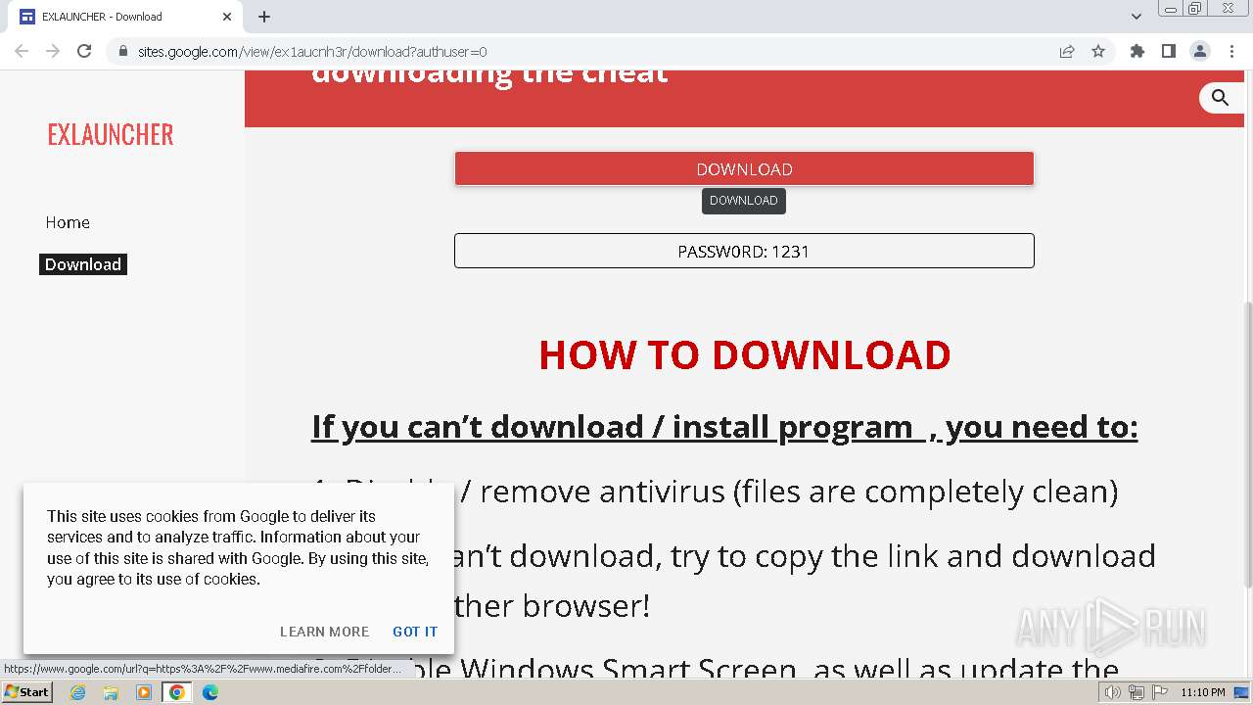Launch Internet Explorer from the taskbar
The image size is (1253, 705).
(x=77, y=692)
